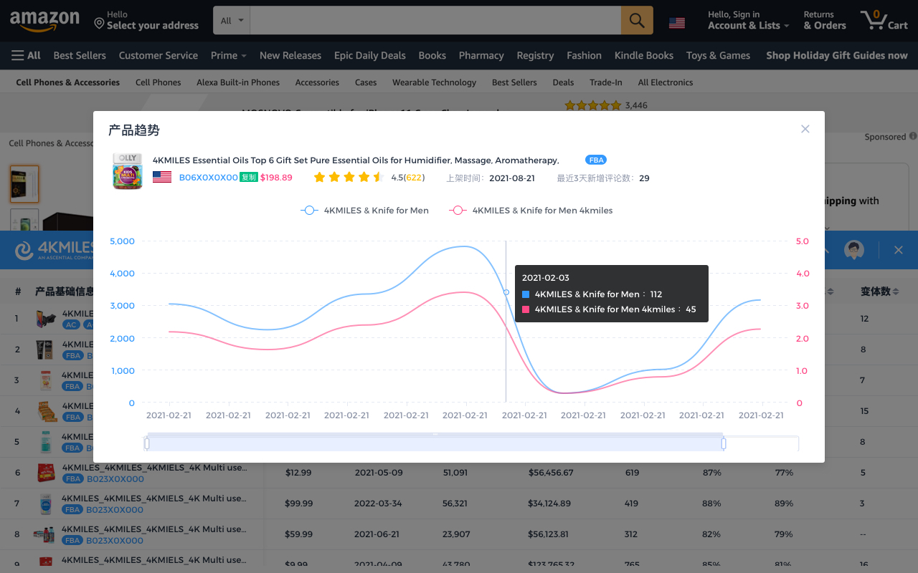Image resolution: width=918 pixels, height=573 pixels.
Task: Click FBA badge in row 7
Action: coord(72,509)
